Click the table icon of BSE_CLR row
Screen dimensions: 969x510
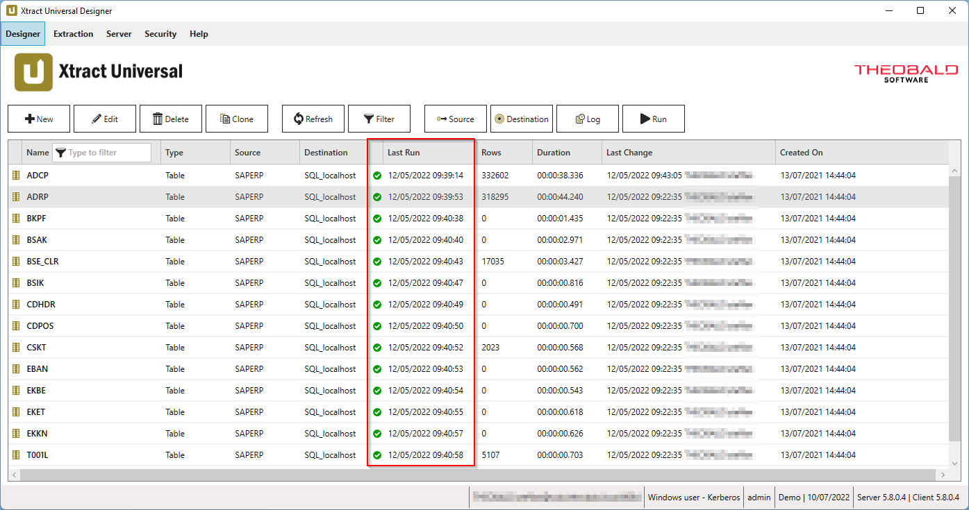[16, 262]
